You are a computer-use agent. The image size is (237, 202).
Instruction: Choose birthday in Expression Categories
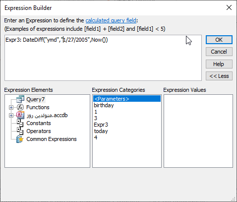(104, 105)
